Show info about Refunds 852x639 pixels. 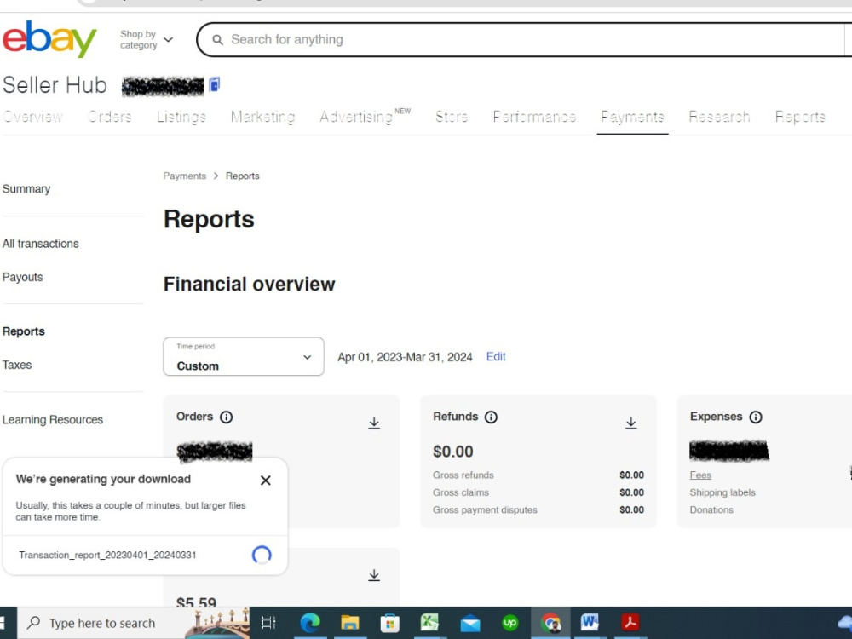click(491, 417)
